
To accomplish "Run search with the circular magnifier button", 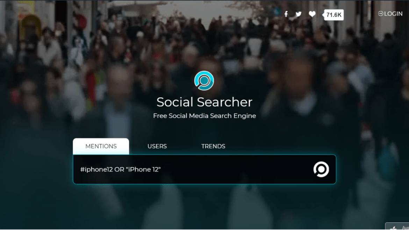I will pos(321,169).
